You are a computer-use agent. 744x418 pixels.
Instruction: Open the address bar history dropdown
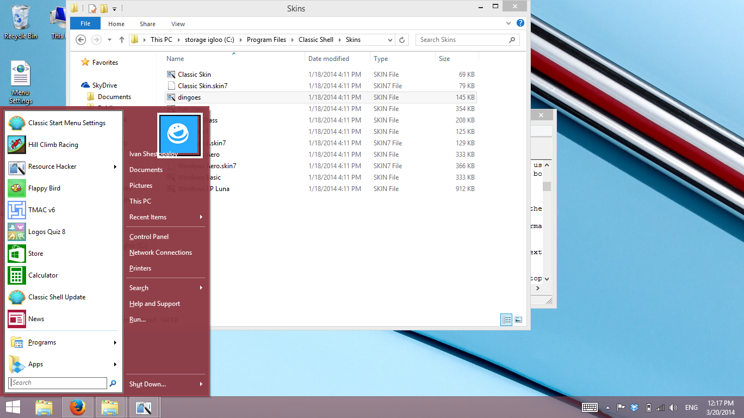coord(390,40)
